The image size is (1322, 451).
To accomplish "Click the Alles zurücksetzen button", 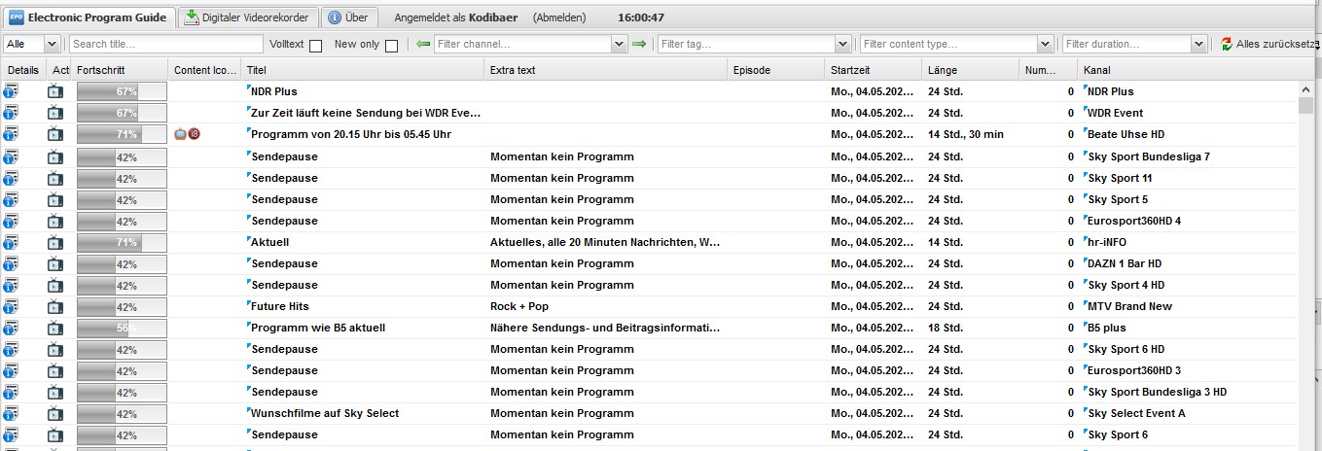I will (1270, 44).
